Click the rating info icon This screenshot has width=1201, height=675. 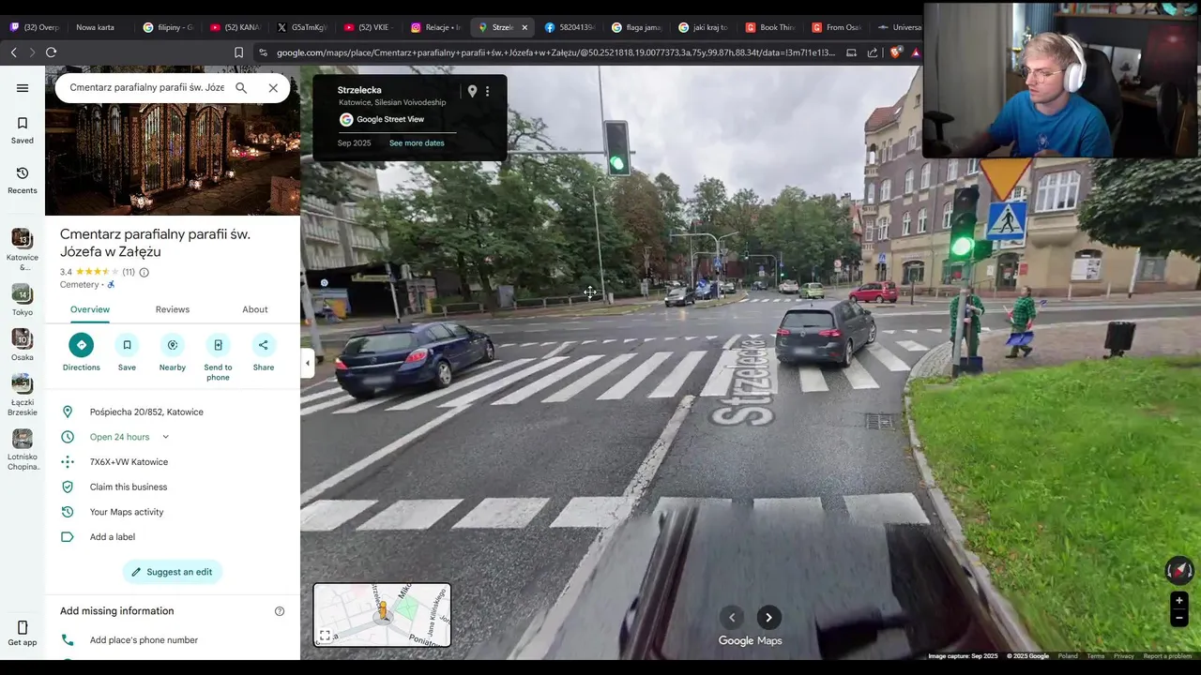point(144,272)
